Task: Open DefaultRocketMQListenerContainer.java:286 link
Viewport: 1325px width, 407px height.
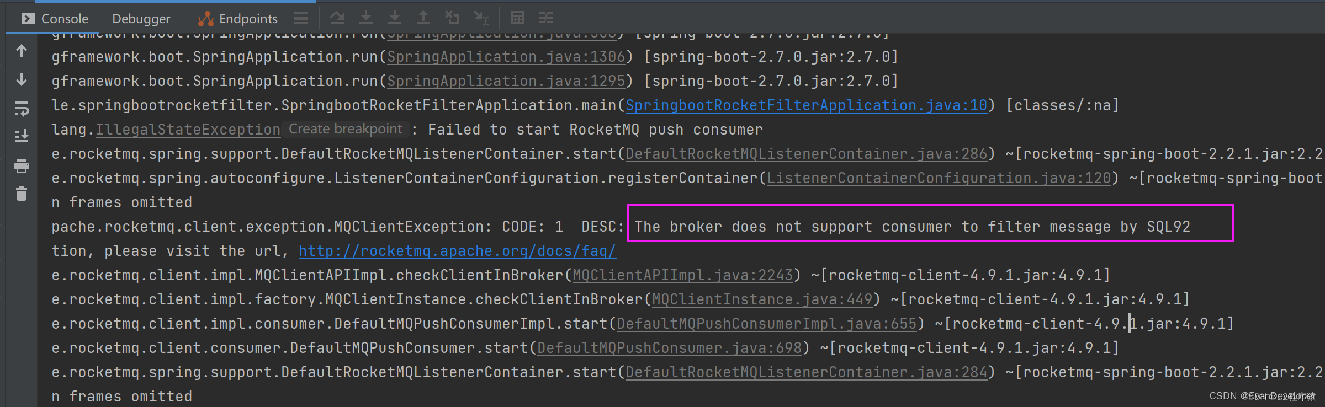Action: 807,154
